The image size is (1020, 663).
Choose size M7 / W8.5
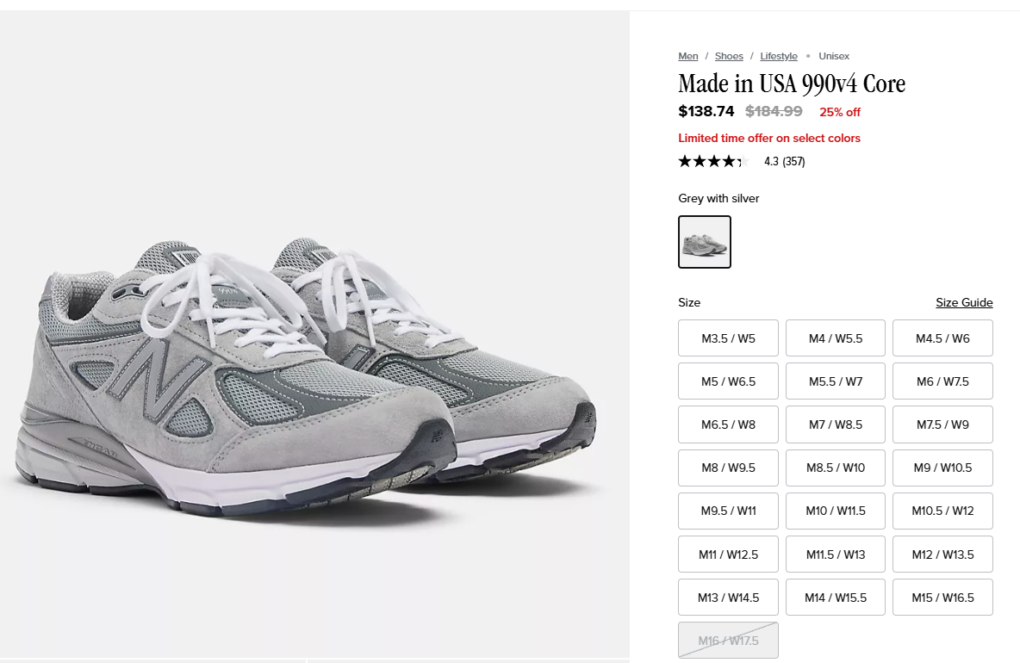pos(836,424)
